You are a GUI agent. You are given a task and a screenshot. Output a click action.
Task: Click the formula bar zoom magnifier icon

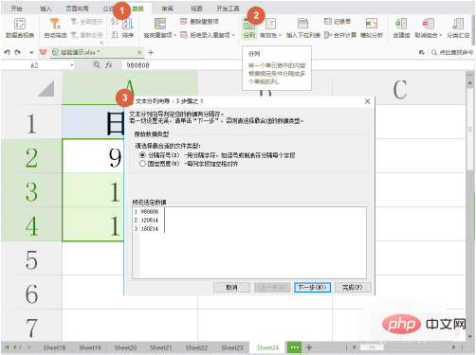96,65
